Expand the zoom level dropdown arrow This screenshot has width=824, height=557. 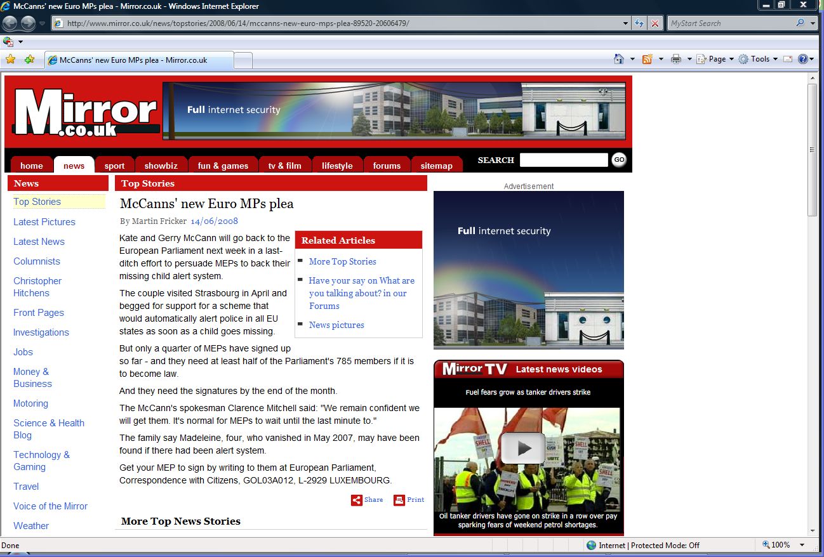[802, 545]
